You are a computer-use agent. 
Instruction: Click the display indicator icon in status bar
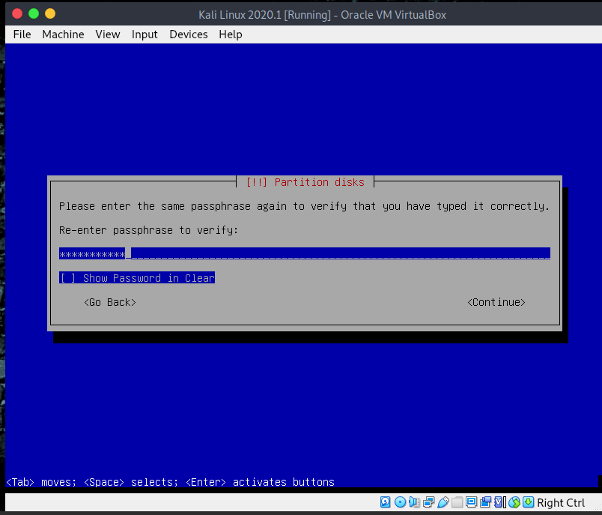(471, 502)
